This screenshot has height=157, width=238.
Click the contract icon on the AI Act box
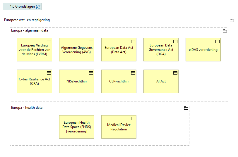tap(175, 73)
